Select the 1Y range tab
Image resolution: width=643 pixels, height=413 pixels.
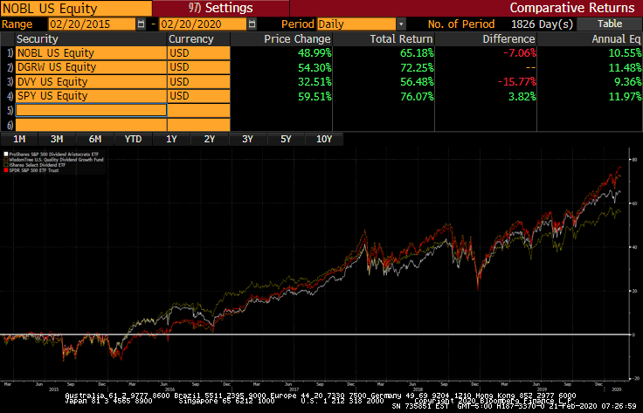point(171,139)
